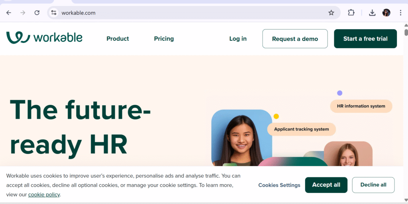The width and height of the screenshot is (408, 204).
Task: Open the Pricing page
Action: (x=164, y=39)
